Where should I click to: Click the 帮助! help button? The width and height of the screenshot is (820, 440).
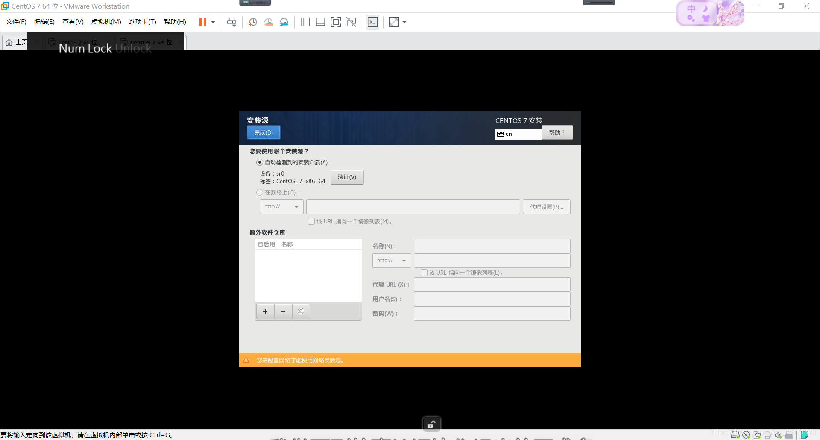[557, 132]
